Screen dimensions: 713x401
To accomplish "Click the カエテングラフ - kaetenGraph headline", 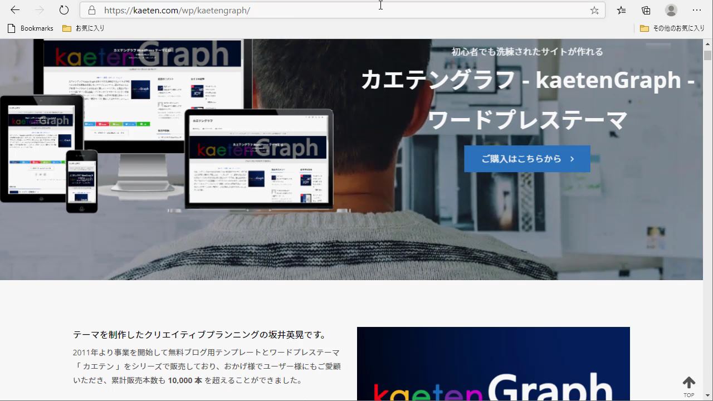I will 528,80.
